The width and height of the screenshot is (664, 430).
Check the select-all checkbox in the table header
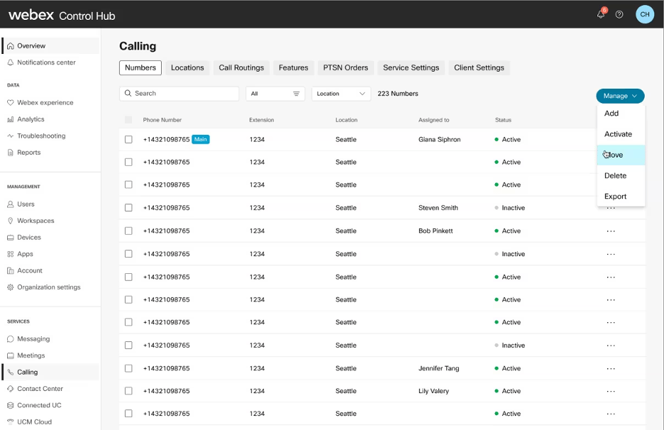[128, 119]
